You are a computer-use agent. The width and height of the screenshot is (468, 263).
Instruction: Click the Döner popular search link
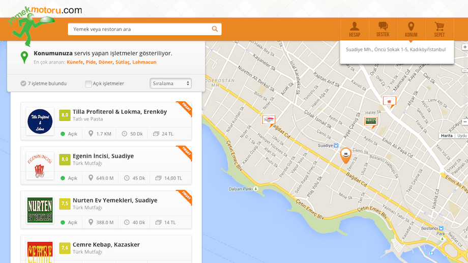pyautogui.click(x=106, y=62)
